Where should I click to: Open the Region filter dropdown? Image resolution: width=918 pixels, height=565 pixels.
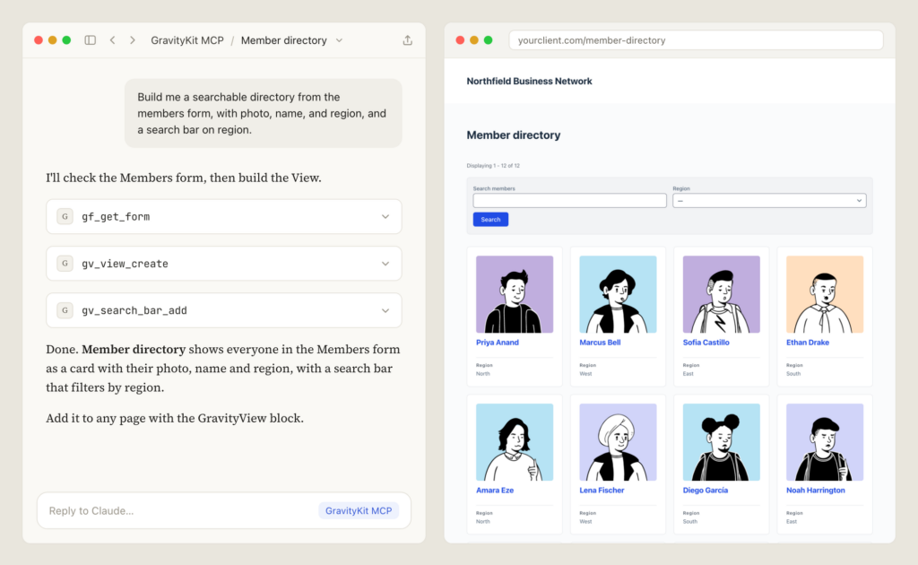pos(769,201)
